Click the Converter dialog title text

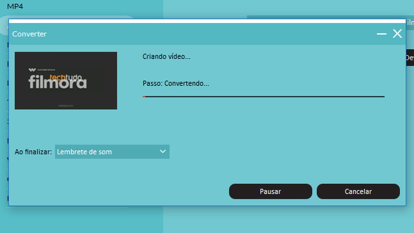click(30, 34)
